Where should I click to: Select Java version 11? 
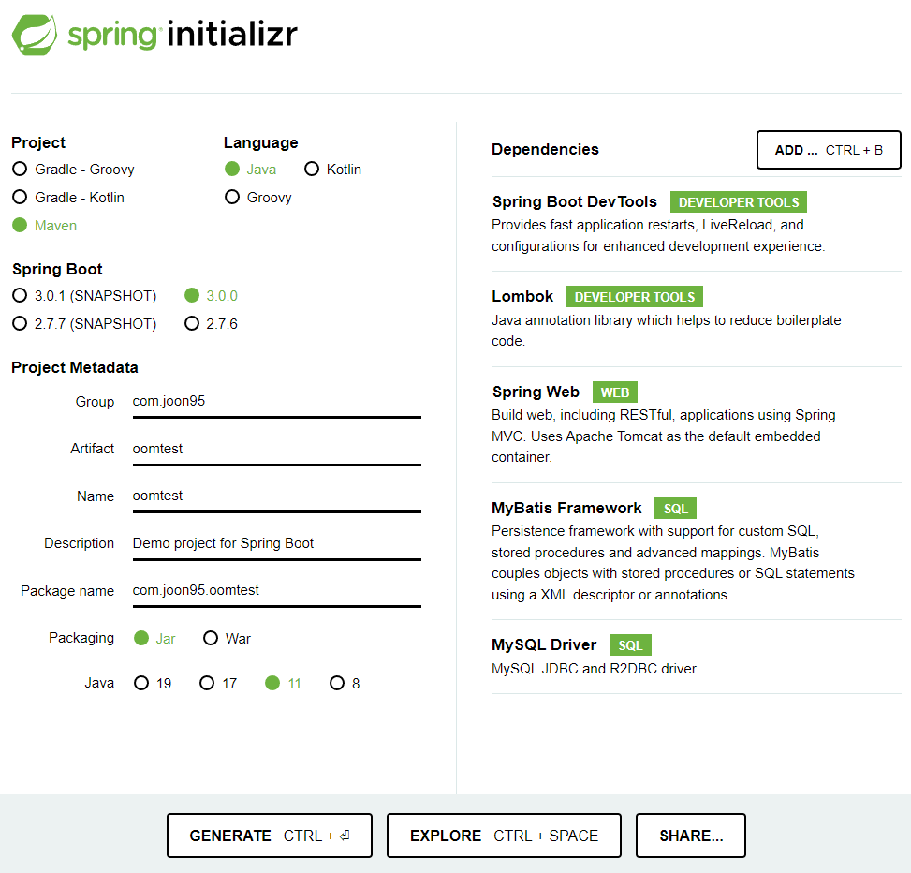tap(284, 683)
